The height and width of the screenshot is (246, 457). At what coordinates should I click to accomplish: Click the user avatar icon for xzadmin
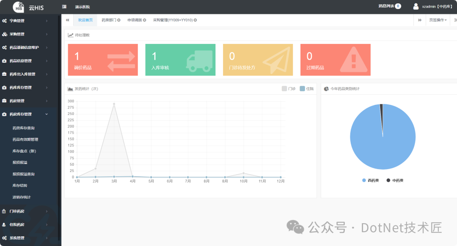pyautogui.click(x=415, y=6)
